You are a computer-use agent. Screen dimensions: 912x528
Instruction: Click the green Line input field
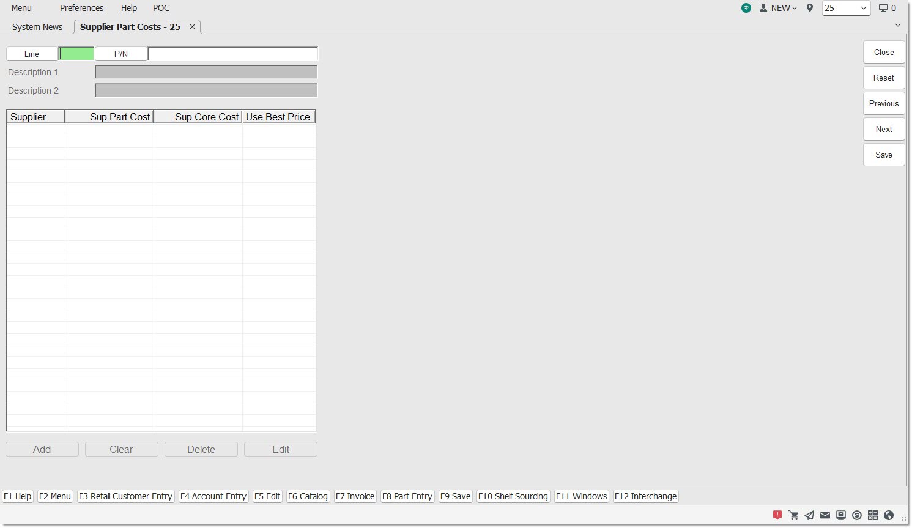coord(77,54)
